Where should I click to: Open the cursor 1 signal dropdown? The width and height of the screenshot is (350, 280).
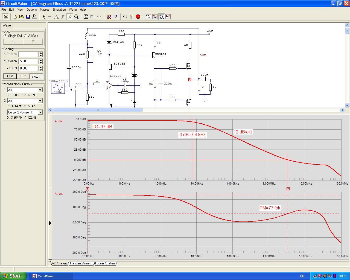(40, 90)
